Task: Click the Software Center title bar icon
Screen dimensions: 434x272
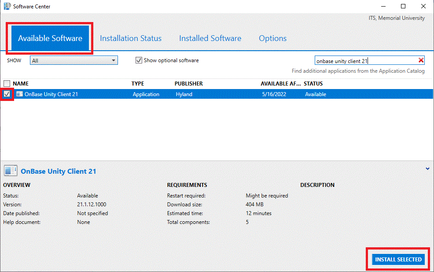Action: tap(7, 6)
